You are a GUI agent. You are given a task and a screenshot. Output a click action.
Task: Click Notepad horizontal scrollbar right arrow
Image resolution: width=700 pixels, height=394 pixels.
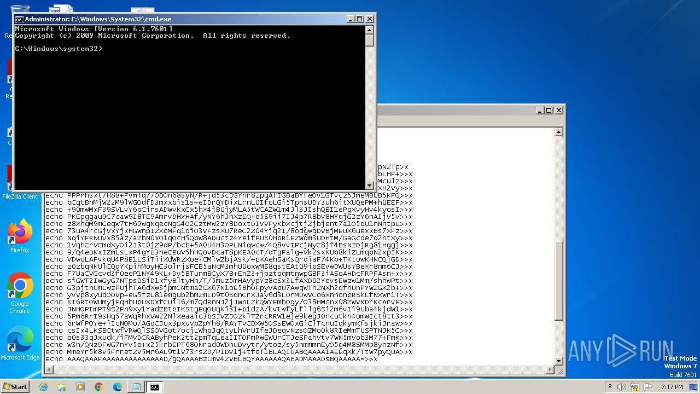pyautogui.click(x=550, y=370)
